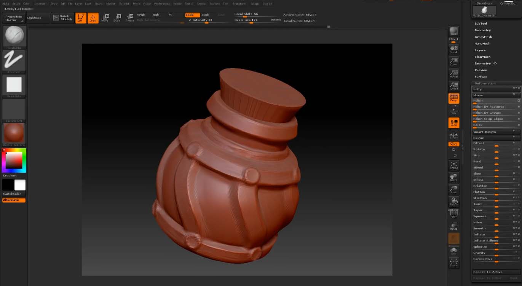This screenshot has width=522, height=286.
Task: Collapse the Deformation section
Action: (x=485, y=83)
